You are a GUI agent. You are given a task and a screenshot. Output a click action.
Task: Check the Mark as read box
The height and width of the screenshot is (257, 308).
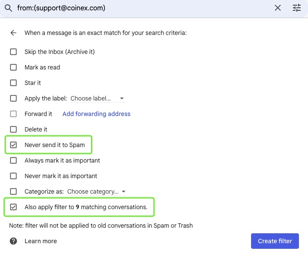13,67
